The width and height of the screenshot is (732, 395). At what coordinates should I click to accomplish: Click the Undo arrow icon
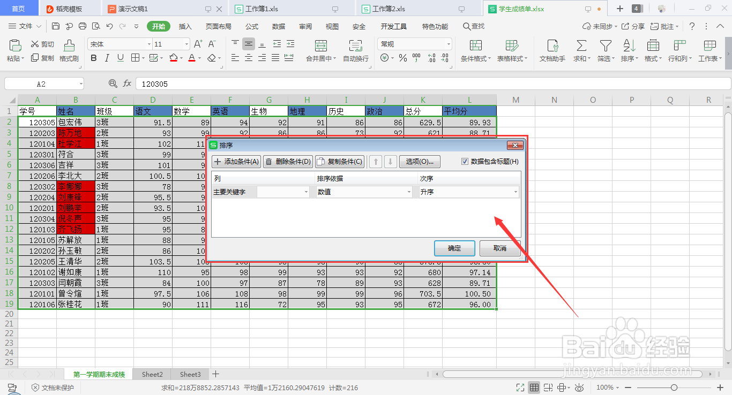tap(109, 26)
